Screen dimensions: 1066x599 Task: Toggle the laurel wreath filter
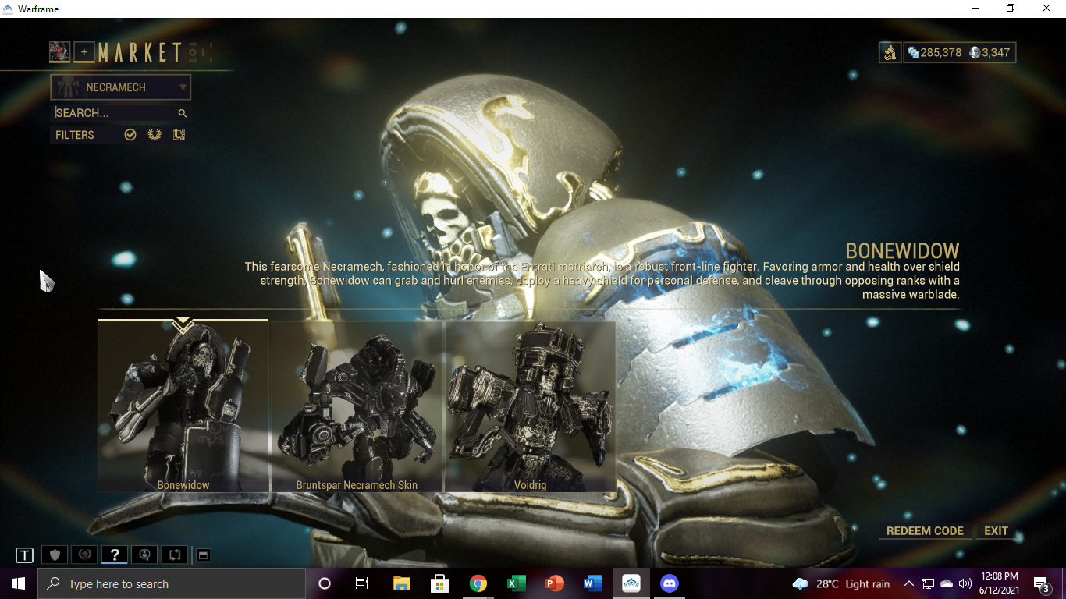tap(155, 135)
